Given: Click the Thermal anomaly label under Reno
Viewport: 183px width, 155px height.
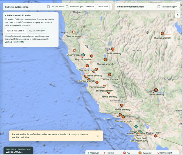Looking at the screenshot, I should coord(113,54).
